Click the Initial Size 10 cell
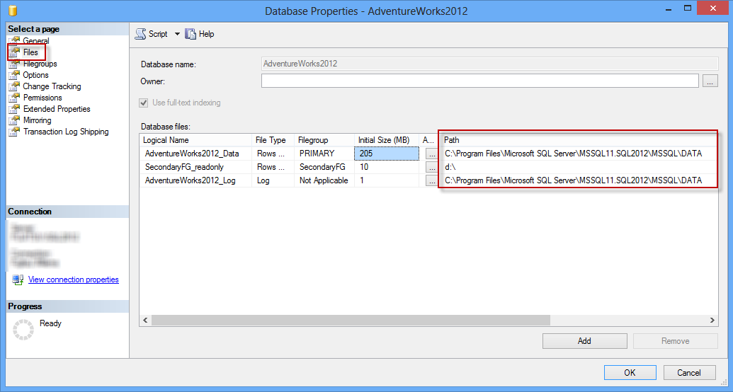The height and width of the screenshot is (392, 733). (x=387, y=167)
